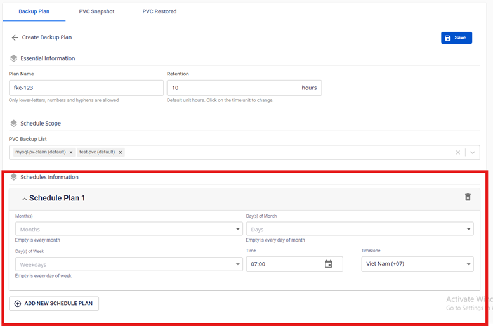Open the Months dropdown

[x=128, y=229]
